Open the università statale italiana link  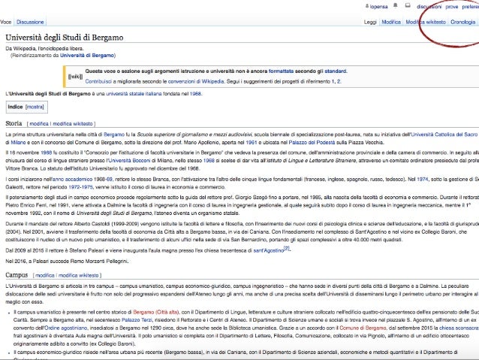coord(134,94)
